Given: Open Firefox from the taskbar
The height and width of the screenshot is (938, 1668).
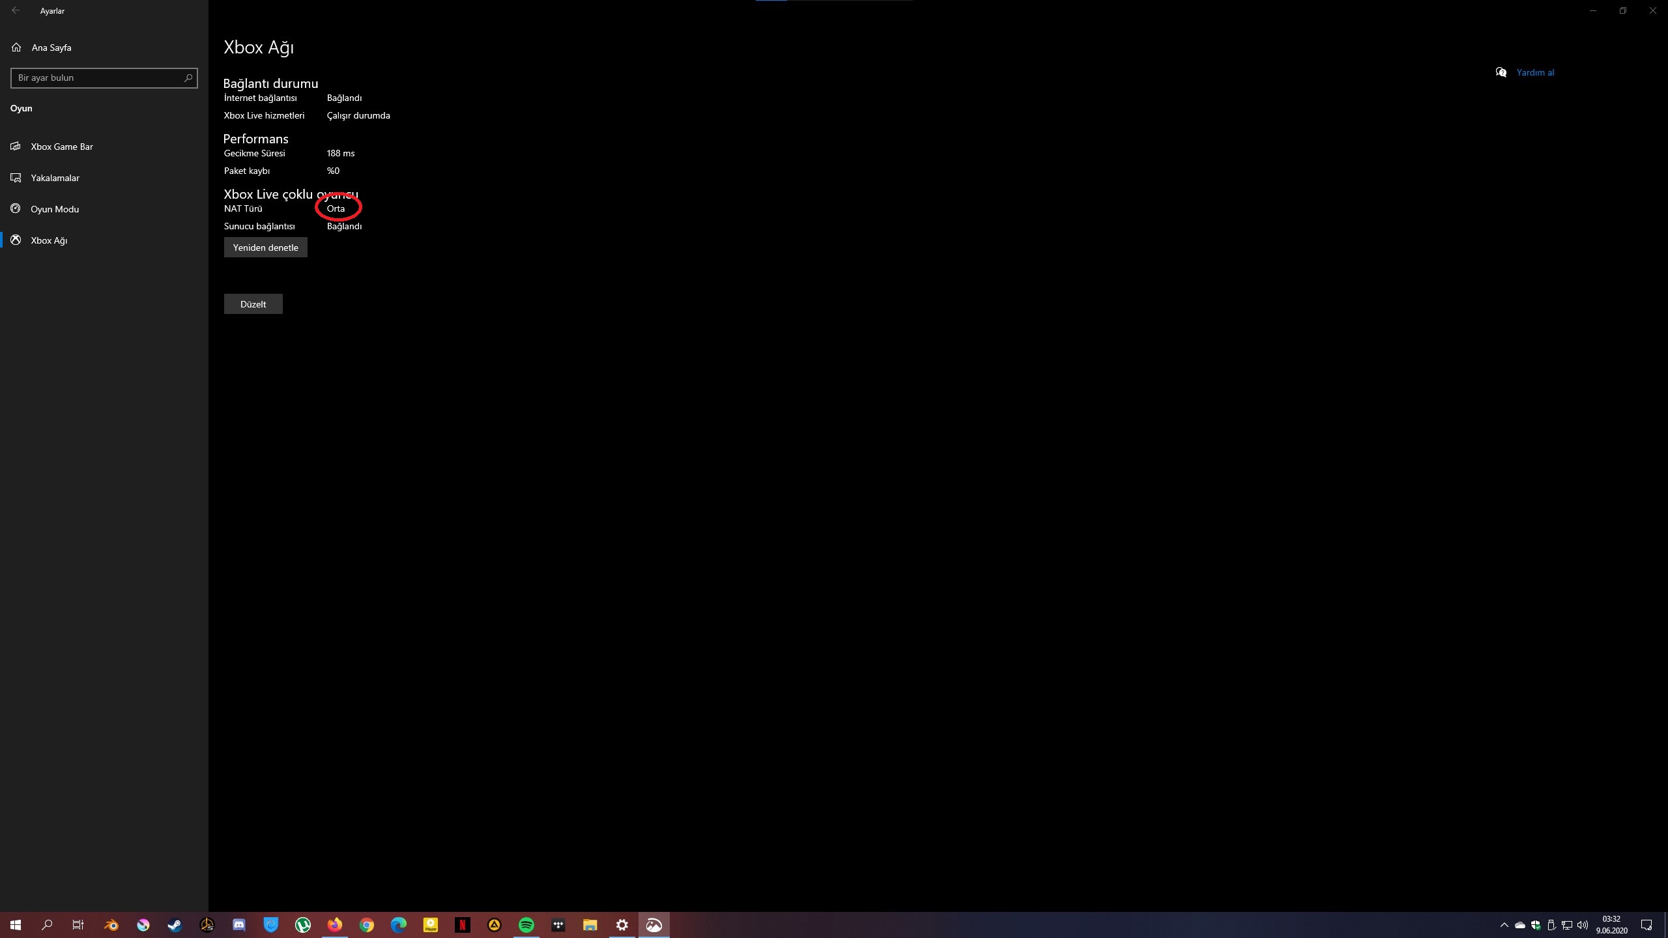Looking at the screenshot, I should pyautogui.click(x=335, y=925).
